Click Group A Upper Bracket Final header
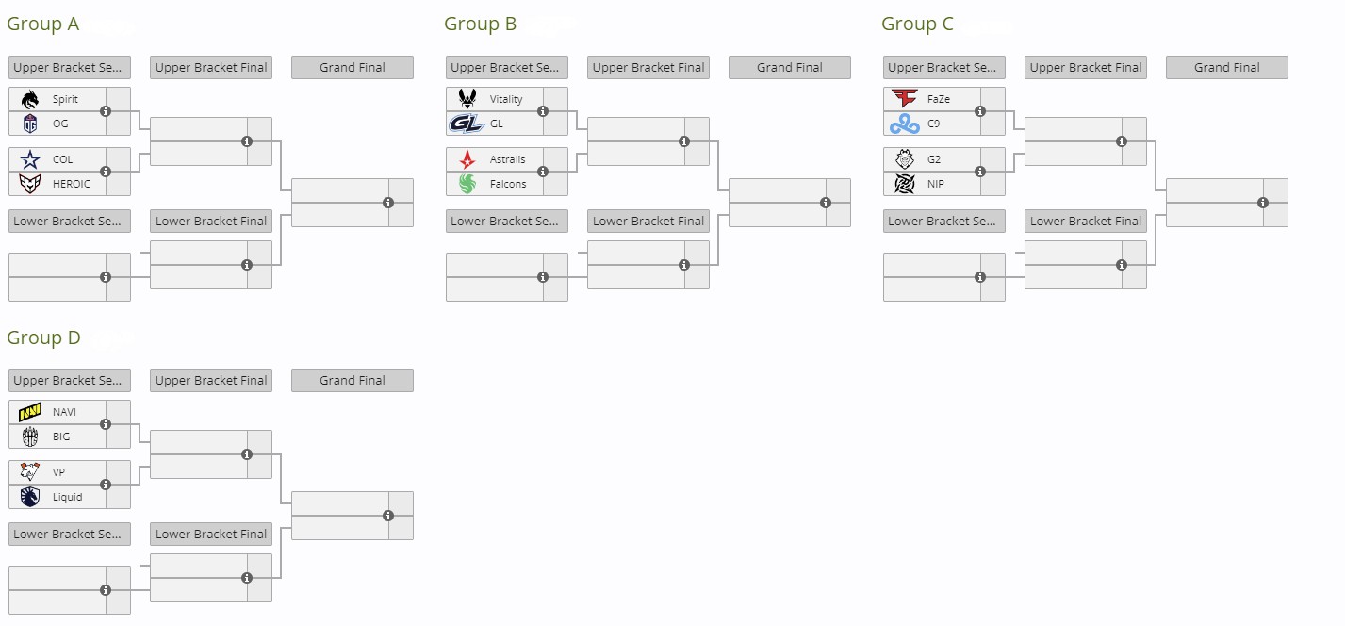1345x626 pixels. tap(211, 68)
